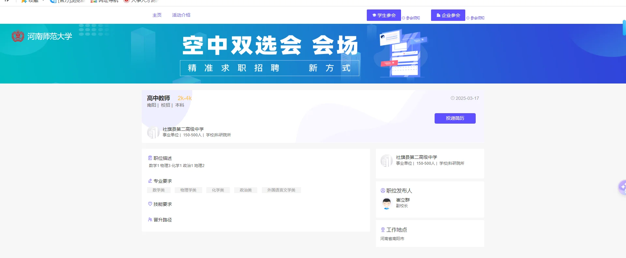Click the 晋升路径 people icon
The image size is (626, 258).
pos(150,220)
